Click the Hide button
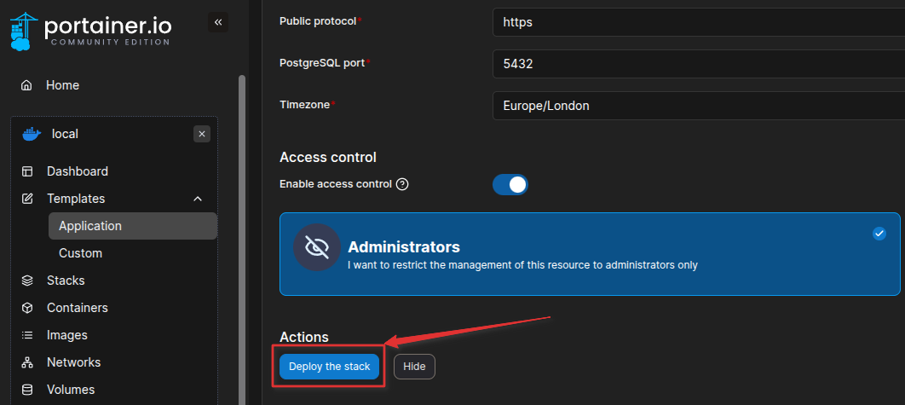905x405 pixels. click(x=414, y=367)
